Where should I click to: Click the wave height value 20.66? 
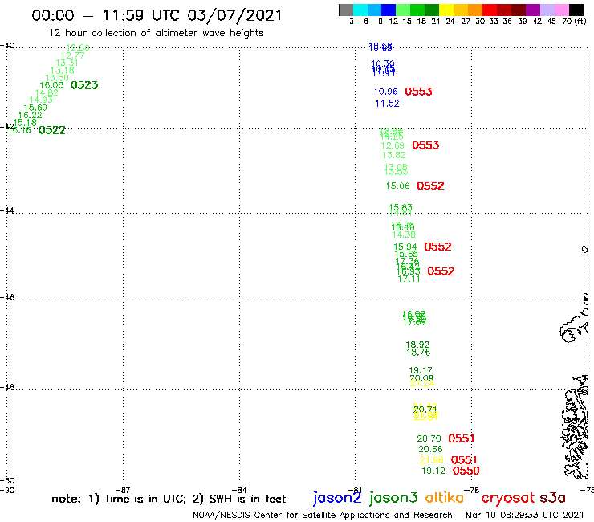tap(430, 449)
